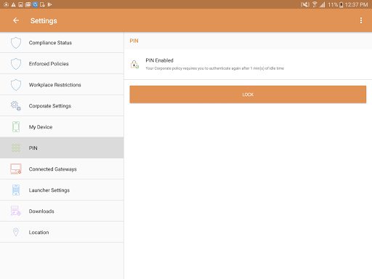The image size is (372, 279).
Task: Click the Compliance Status shield icon
Action: coord(16,43)
